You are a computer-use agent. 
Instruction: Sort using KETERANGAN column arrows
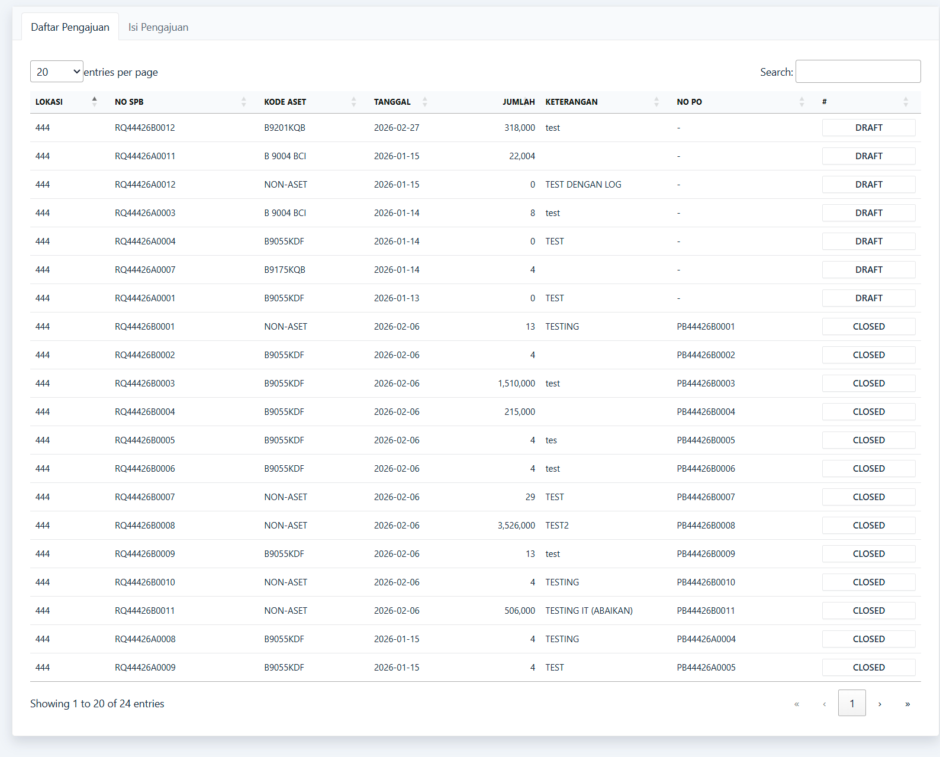point(656,102)
